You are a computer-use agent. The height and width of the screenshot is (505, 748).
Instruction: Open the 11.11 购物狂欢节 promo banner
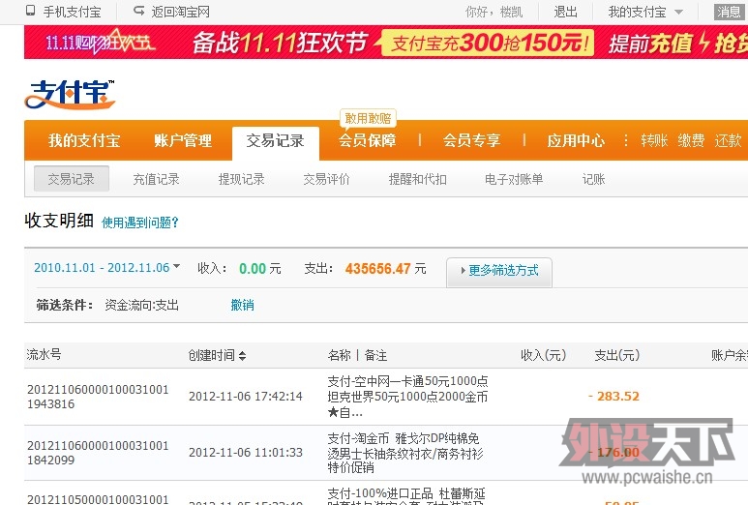pyautogui.click(x=386, y=43)
